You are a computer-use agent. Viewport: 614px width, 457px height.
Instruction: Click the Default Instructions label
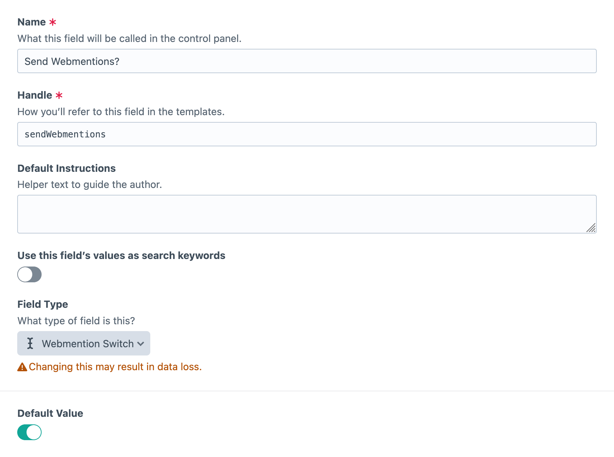[66, 168]
